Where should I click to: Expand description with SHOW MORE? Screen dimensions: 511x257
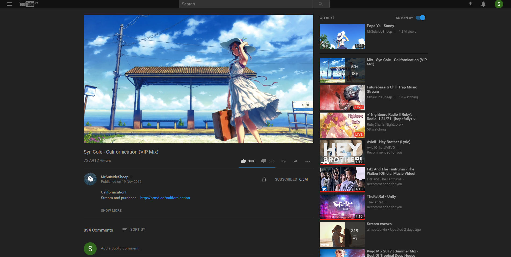pos(111,211)
